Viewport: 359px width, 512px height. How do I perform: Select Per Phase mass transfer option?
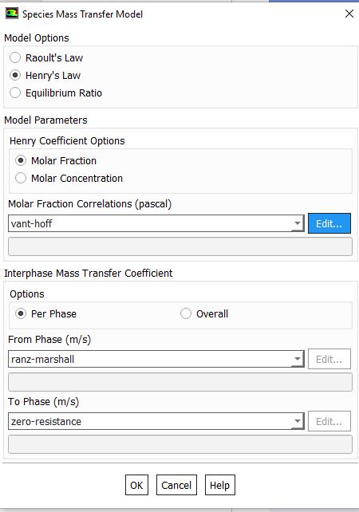21,313
